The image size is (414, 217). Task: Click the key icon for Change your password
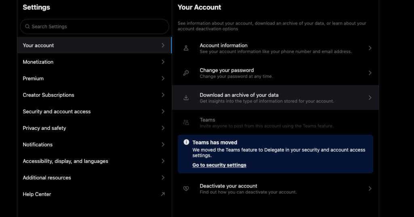point(186,73)
